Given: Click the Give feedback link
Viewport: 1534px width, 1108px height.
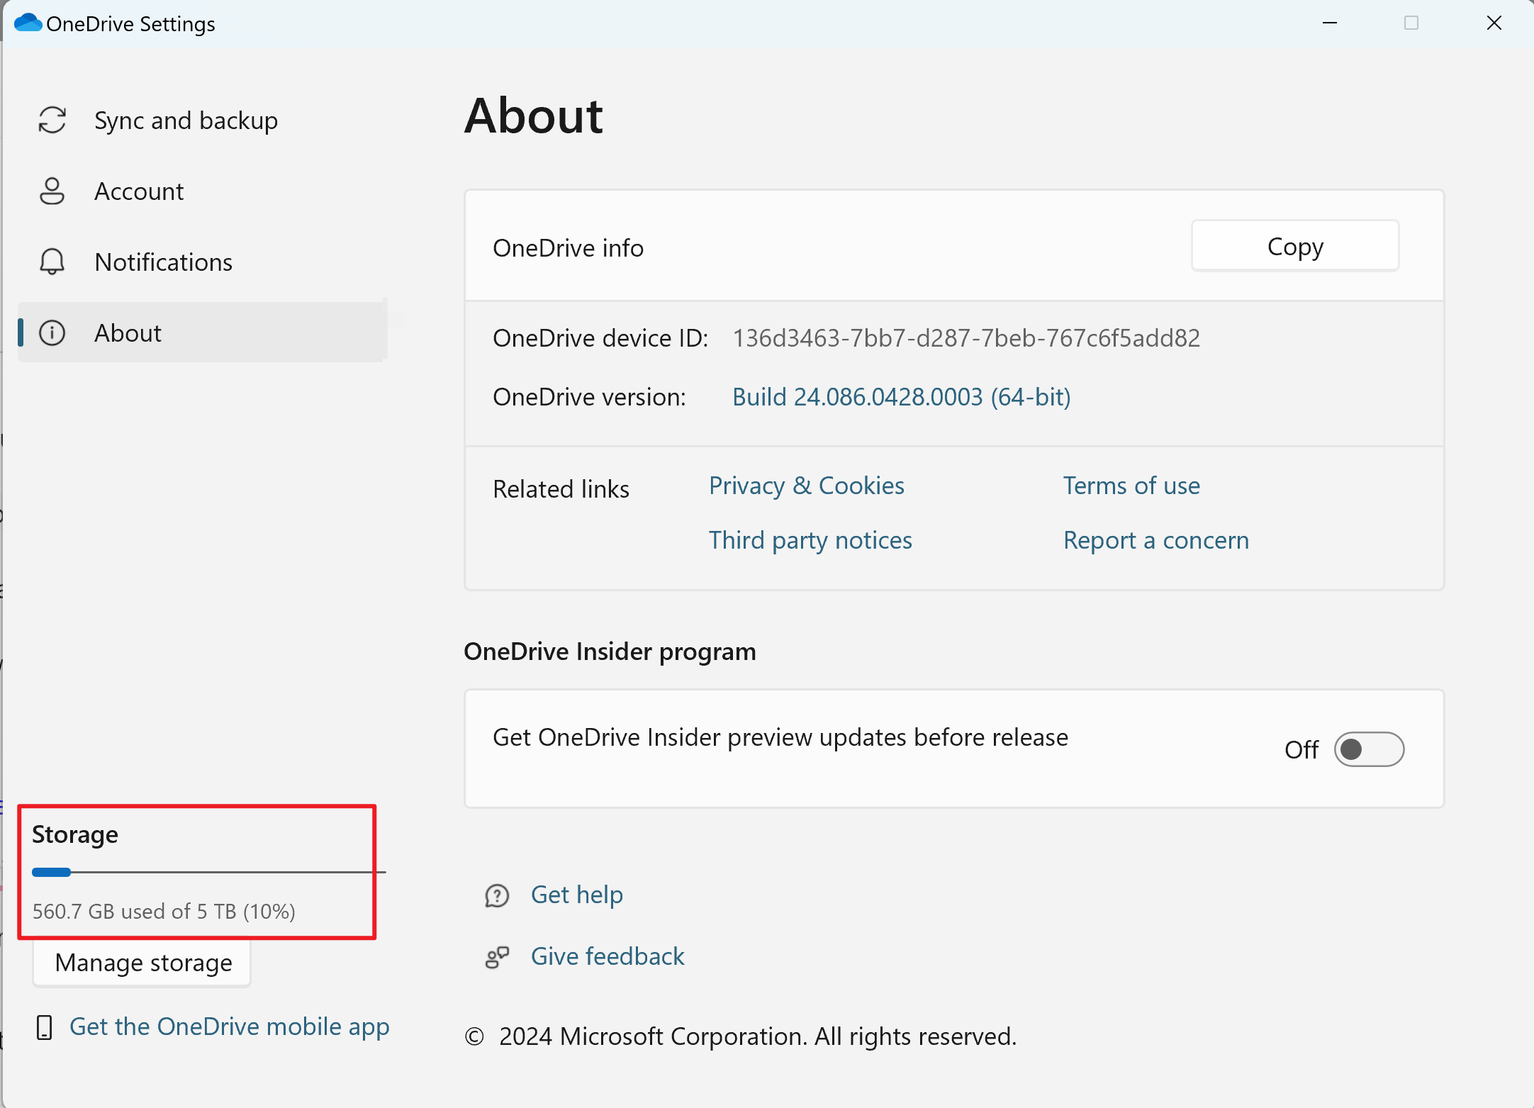Looking at the screenshot, I should pyautogui.click(x=608, y=957).
